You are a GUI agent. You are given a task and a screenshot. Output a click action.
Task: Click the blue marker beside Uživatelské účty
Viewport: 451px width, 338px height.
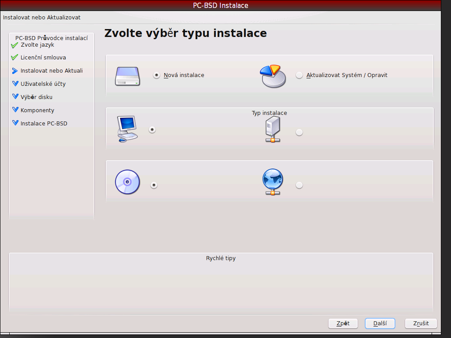tap(15, 84)
